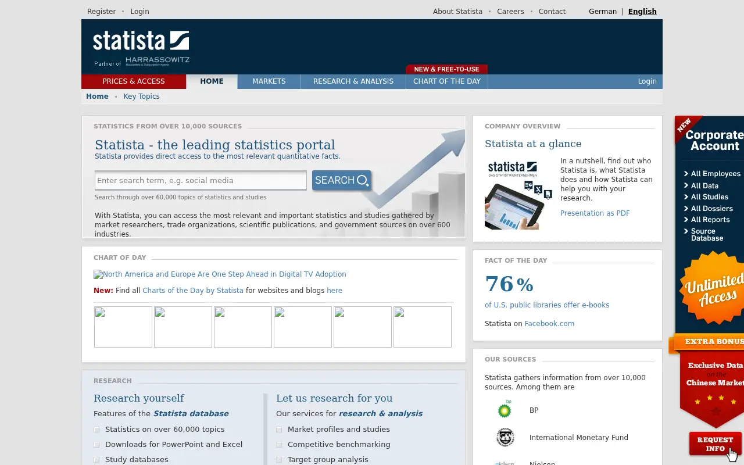This screenshot has height=465, width=744.
Task: Open the Presentation as PDF link
Action: [595, 213]
